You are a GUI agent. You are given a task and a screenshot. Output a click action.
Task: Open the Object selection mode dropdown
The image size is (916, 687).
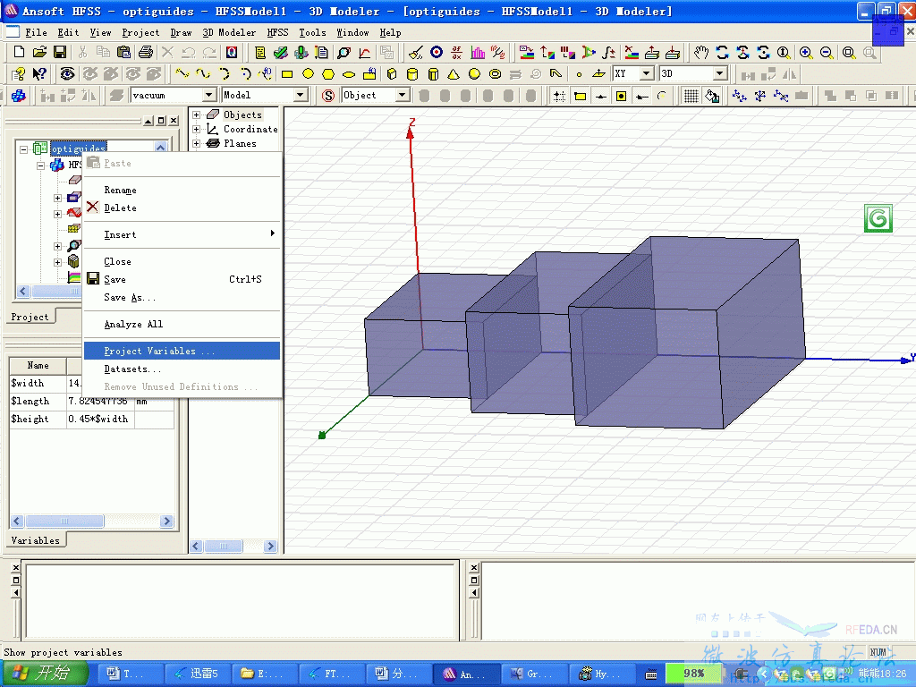403,95
